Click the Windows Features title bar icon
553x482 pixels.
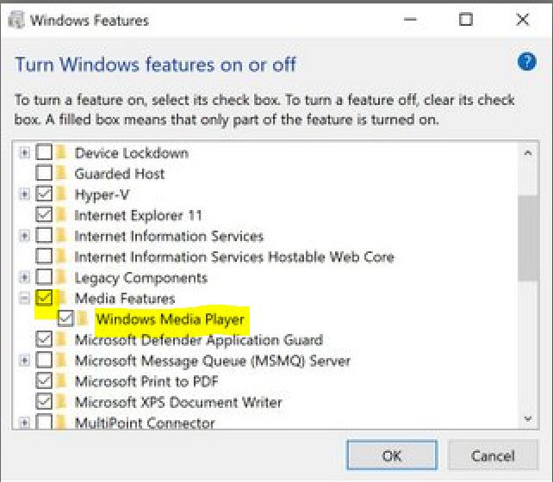tap(16, 20)
